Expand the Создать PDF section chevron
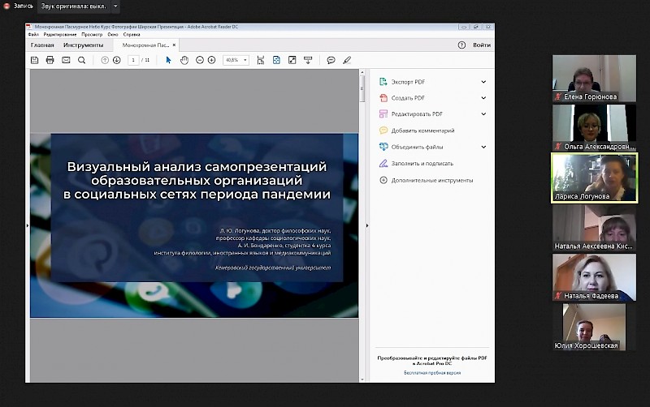Image resolution: width=650 pixels, height=407 pixels. click(x=483, y=98)
